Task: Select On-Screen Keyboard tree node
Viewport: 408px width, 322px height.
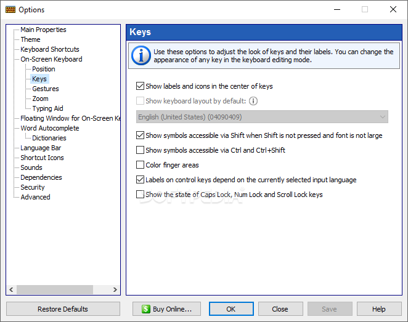Action: tap(51, 59)
